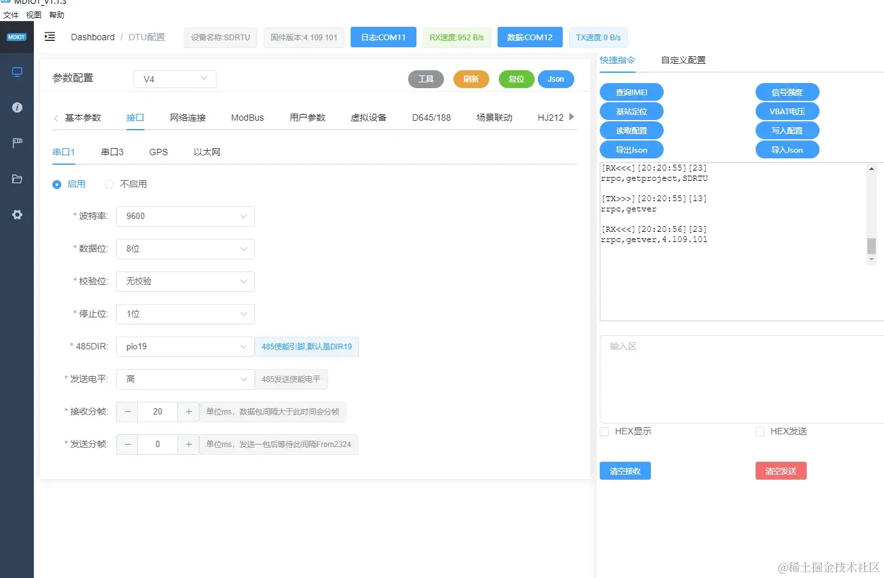Open the 数据位 8位 dropdown

point(185,249)
